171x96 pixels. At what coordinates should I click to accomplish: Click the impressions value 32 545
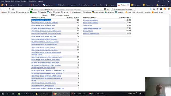click(x=129, y=26)
